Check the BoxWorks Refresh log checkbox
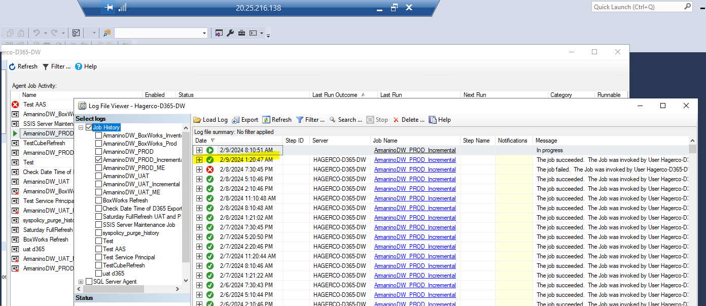 [x=99, y=200]
